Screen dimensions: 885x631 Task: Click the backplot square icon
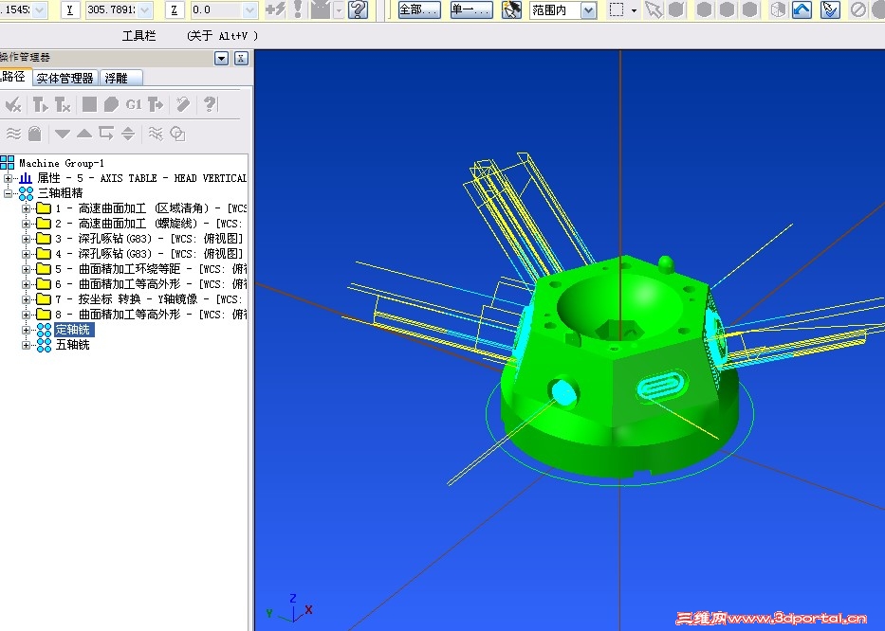pyautogui.click(x=89, y=104)
